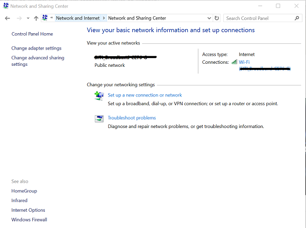Refresh the Control Panel page
Screen dimensions: 306x228
pos(217,18)
